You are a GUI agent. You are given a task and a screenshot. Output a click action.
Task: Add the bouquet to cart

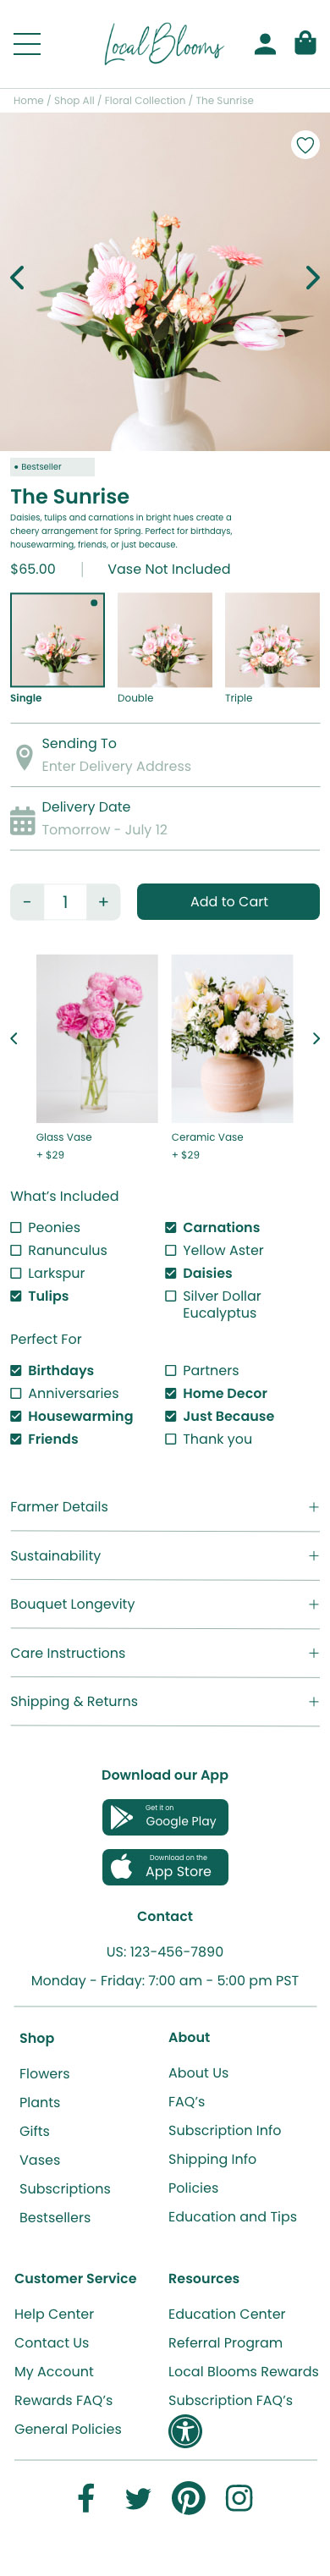(228, 901)
